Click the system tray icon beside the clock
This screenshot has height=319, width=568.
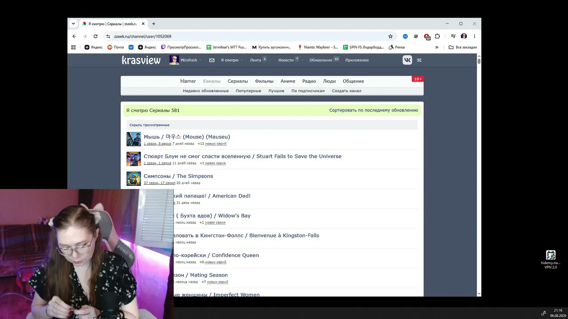click(544, 313)
